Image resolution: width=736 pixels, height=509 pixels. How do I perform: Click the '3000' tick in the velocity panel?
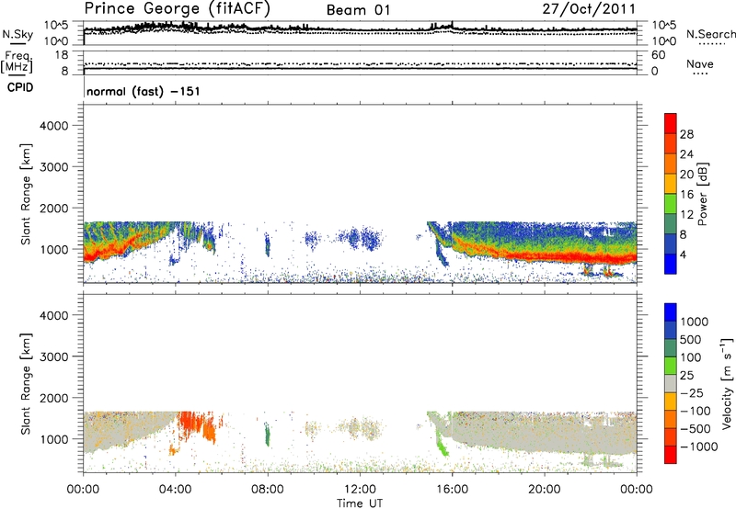[x=53, y=356]
